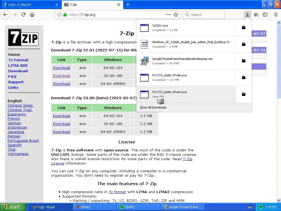Open containing folder for VC1719_redist.XPx64.exe
Viewport: 281px width, 211px height.
[244, 94]
